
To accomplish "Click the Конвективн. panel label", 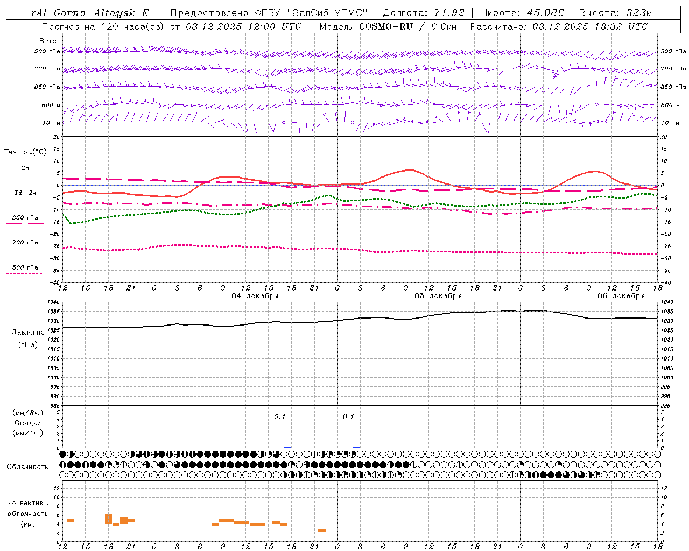I will [x=28, y=503].
